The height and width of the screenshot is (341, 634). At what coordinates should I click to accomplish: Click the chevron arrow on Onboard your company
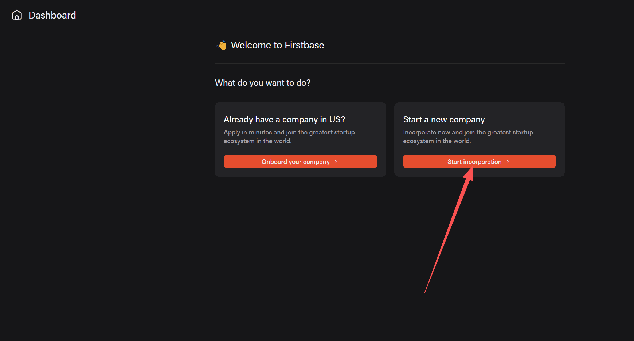[x=336, y=161]
